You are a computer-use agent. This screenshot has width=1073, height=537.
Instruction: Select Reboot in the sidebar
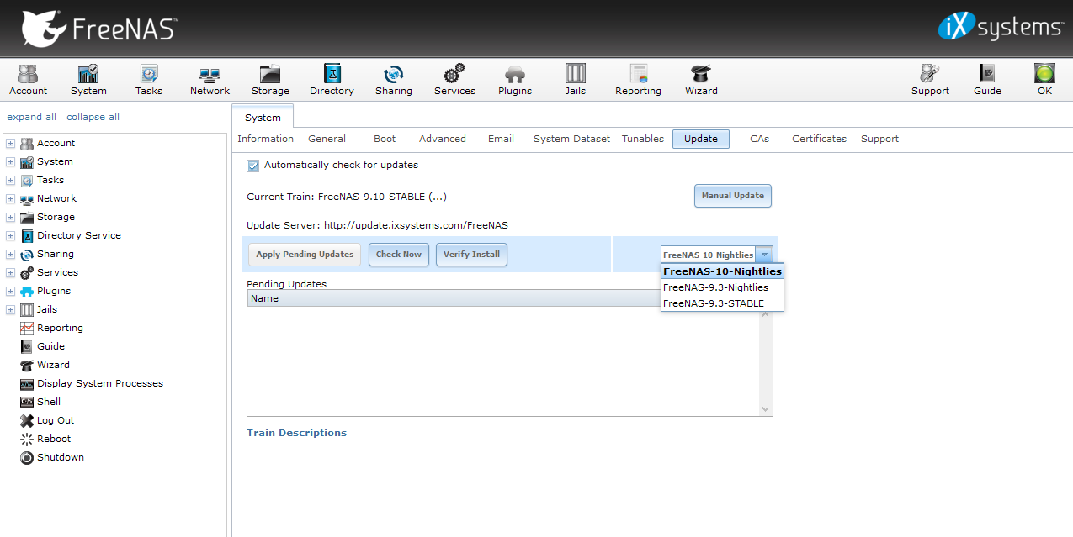point(54,439)
